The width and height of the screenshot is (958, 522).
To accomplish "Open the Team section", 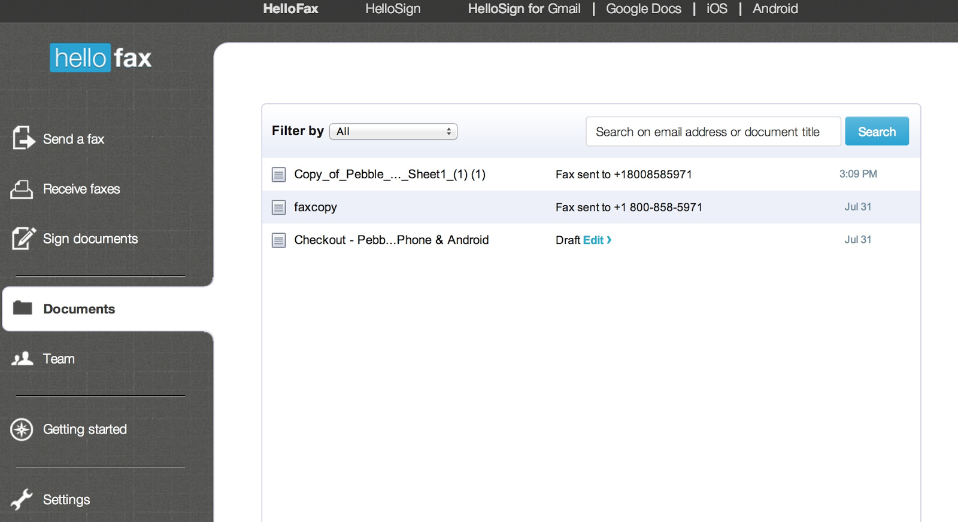I will point(59,359).
